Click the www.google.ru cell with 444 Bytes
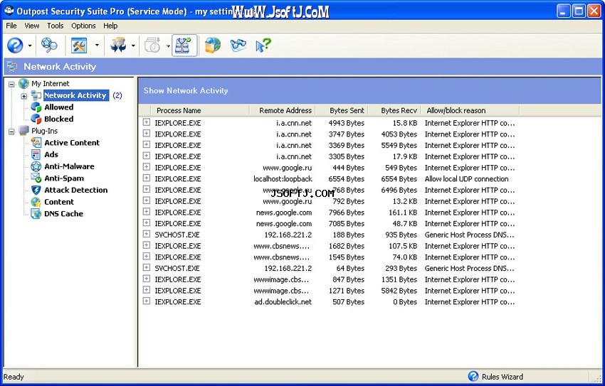Viewport: 605px width, 386px height. [287, 168]
